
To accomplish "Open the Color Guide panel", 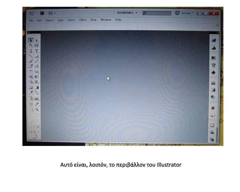I will [x=214, y=48].
